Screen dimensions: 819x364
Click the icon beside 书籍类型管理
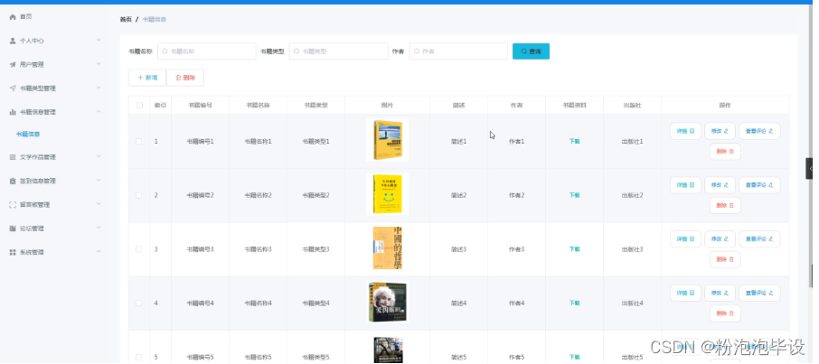coord(13,89)
